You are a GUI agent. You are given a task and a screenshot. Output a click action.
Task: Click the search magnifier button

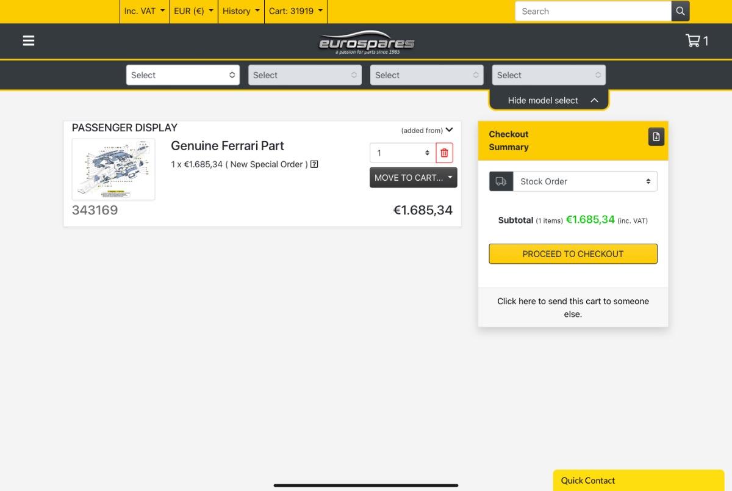click(x=680, y=11)
